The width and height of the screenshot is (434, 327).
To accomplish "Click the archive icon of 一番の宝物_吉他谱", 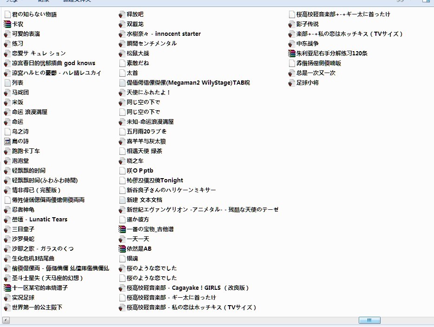I will (x=122, y=229).
